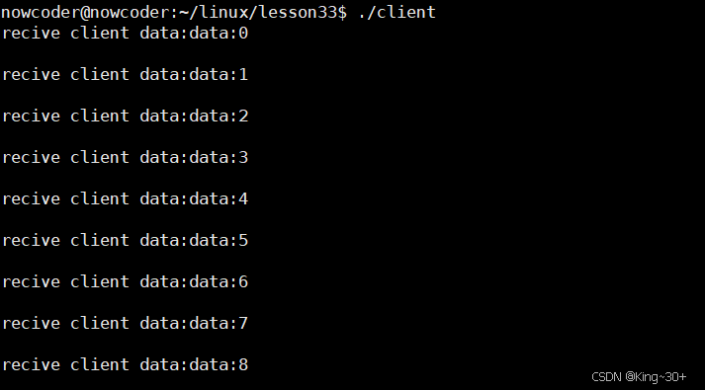The image size is (705, 390).
Task: Click the digit 0 in first output line
Action: pos(243,34)
